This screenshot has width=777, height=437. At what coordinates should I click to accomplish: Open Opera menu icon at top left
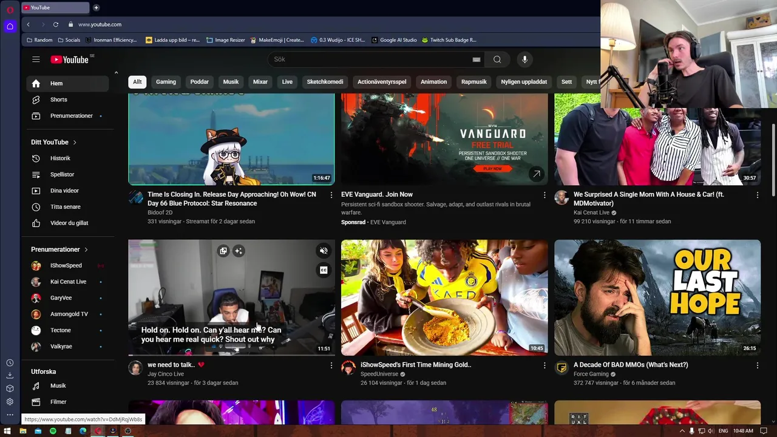[10, 10]
